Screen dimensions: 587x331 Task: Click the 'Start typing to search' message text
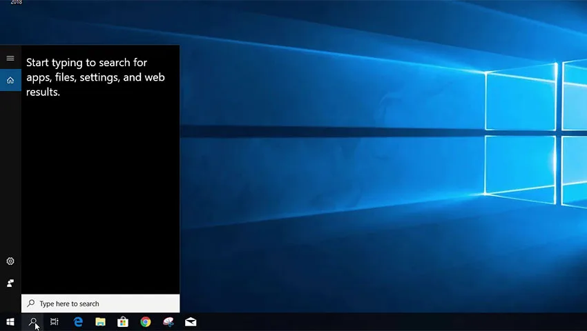[95, 77]
